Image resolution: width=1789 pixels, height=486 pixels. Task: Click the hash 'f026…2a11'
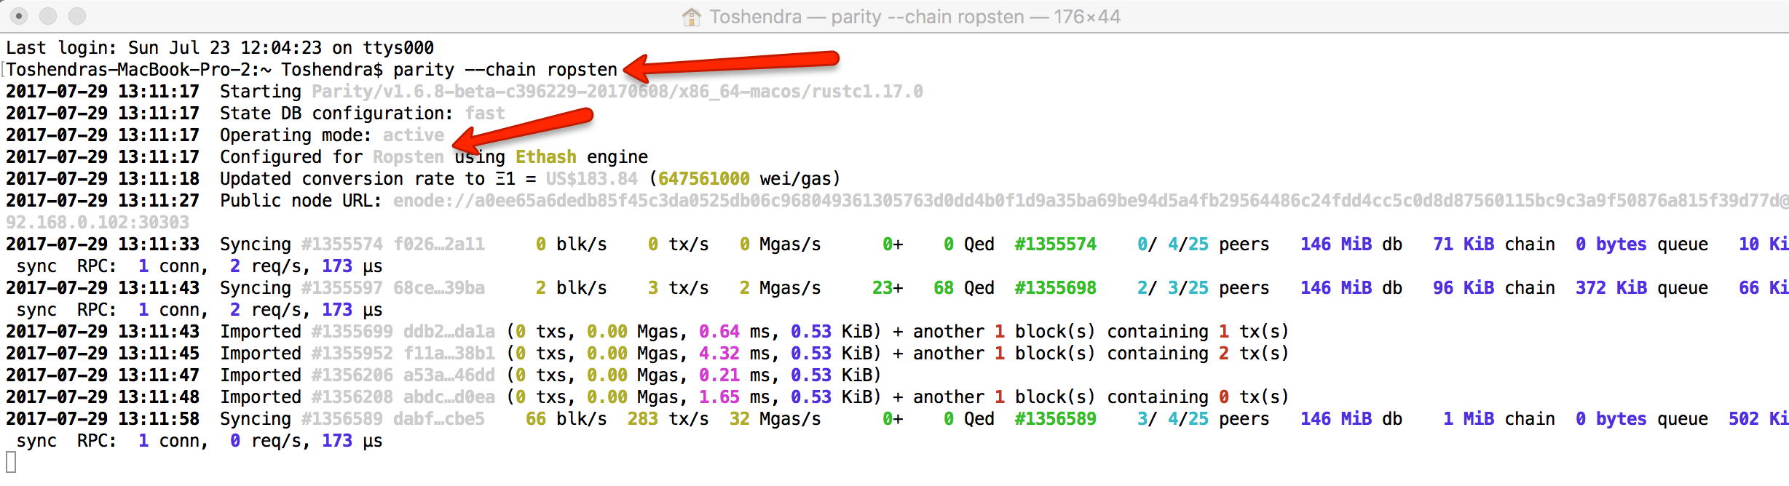tap(439, 244)
